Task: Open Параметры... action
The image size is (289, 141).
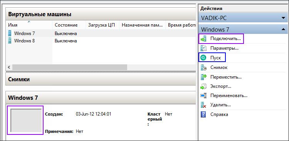Action: coord(225,49)
